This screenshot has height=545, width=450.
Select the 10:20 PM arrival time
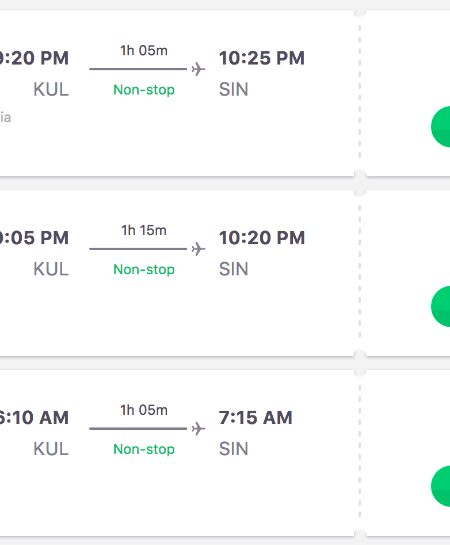[x=261, y=238]
